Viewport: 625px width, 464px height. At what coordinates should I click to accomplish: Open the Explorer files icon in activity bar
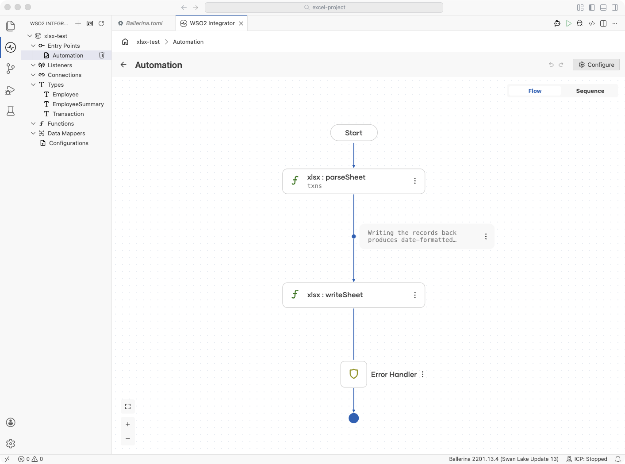tap(11, 26)
